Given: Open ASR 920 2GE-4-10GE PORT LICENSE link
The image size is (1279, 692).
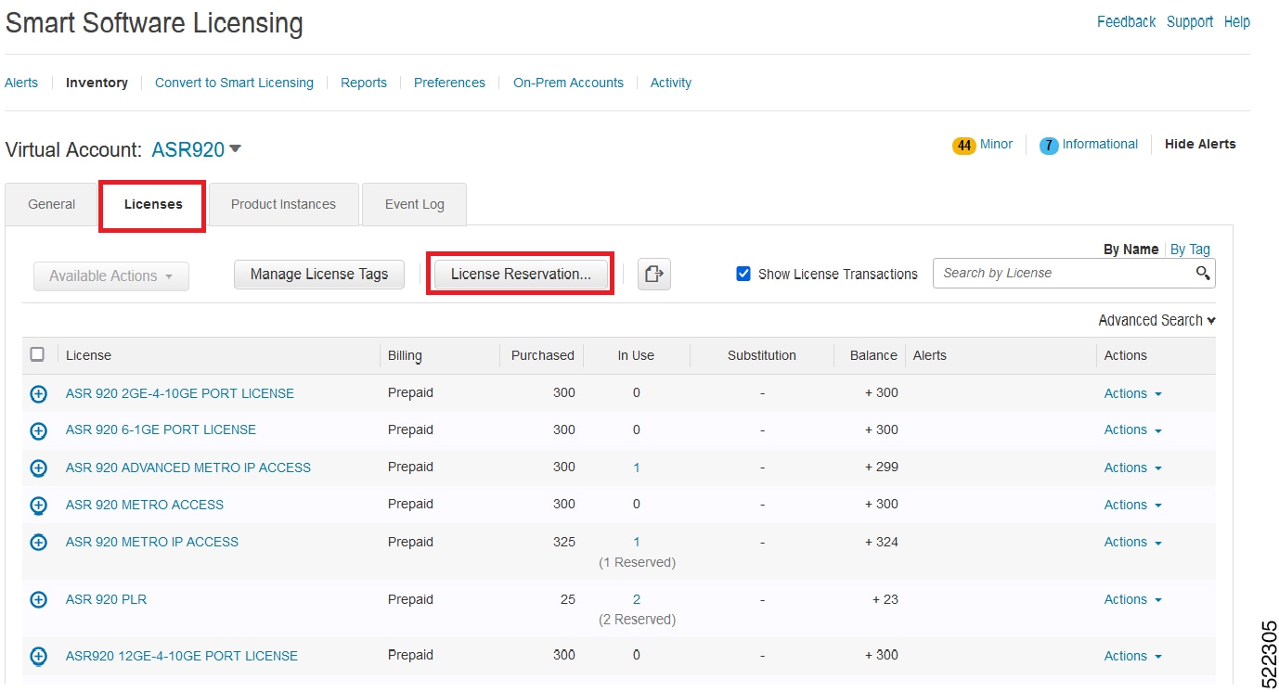Looking at the screenshot, I should [x=180, y=393].
